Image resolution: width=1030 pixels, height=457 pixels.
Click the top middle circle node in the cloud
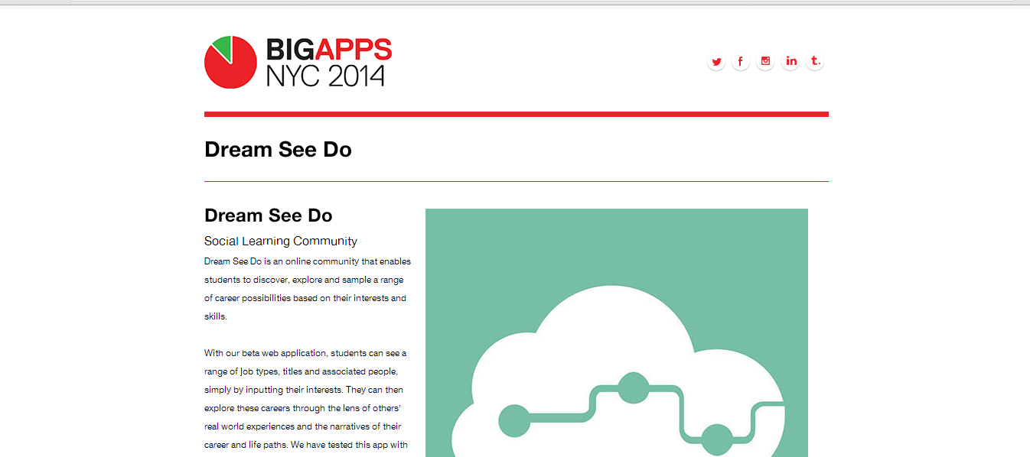633,387
